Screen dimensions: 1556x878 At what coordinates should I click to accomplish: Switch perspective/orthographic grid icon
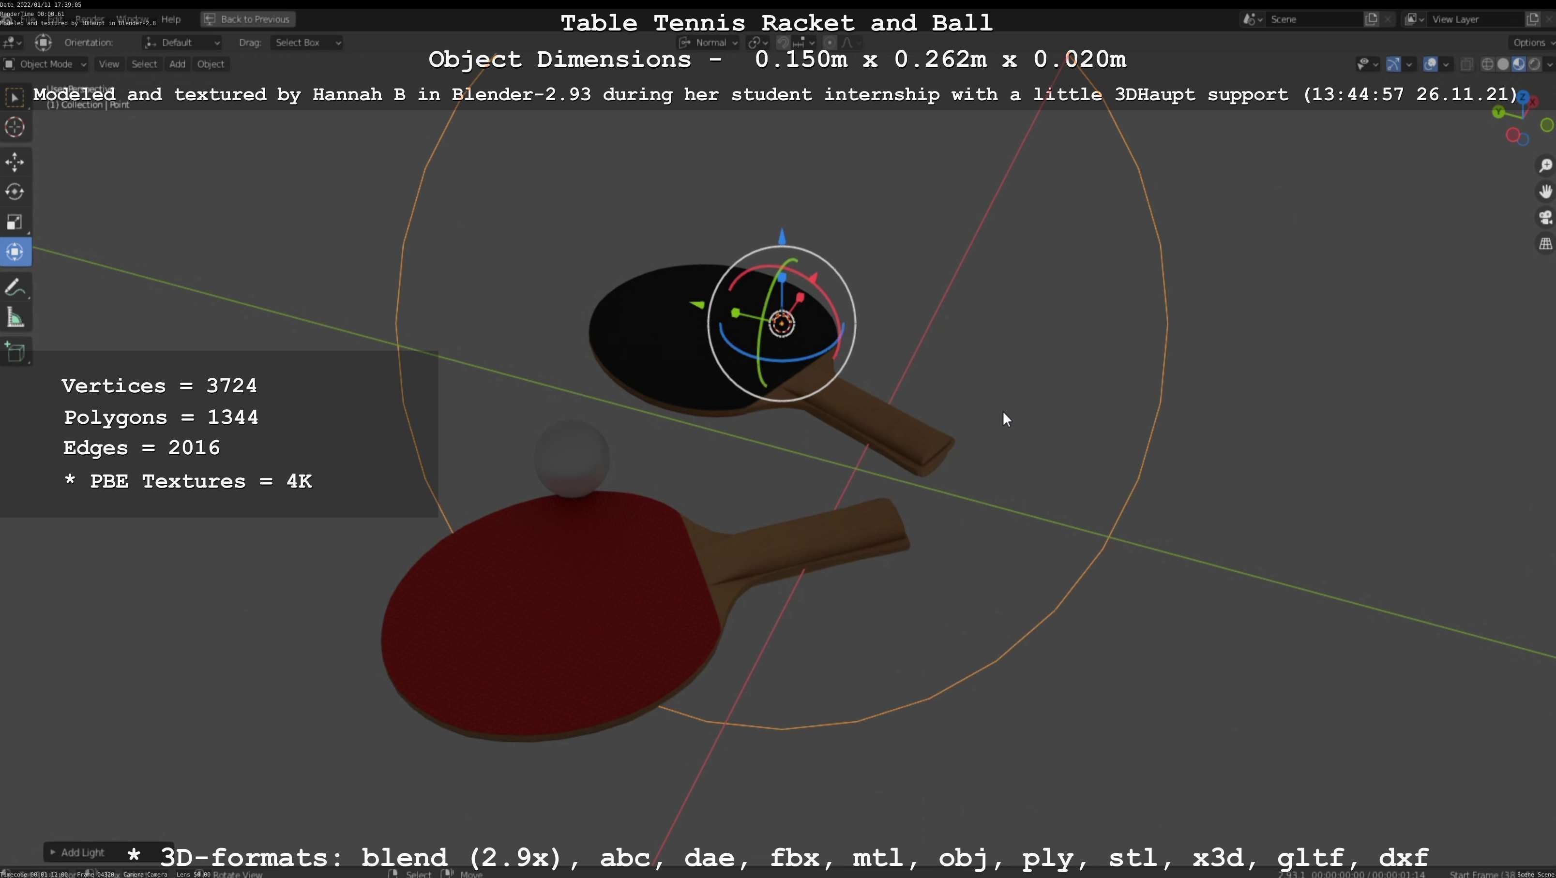pyautogui.click(x=1545, y=244)
